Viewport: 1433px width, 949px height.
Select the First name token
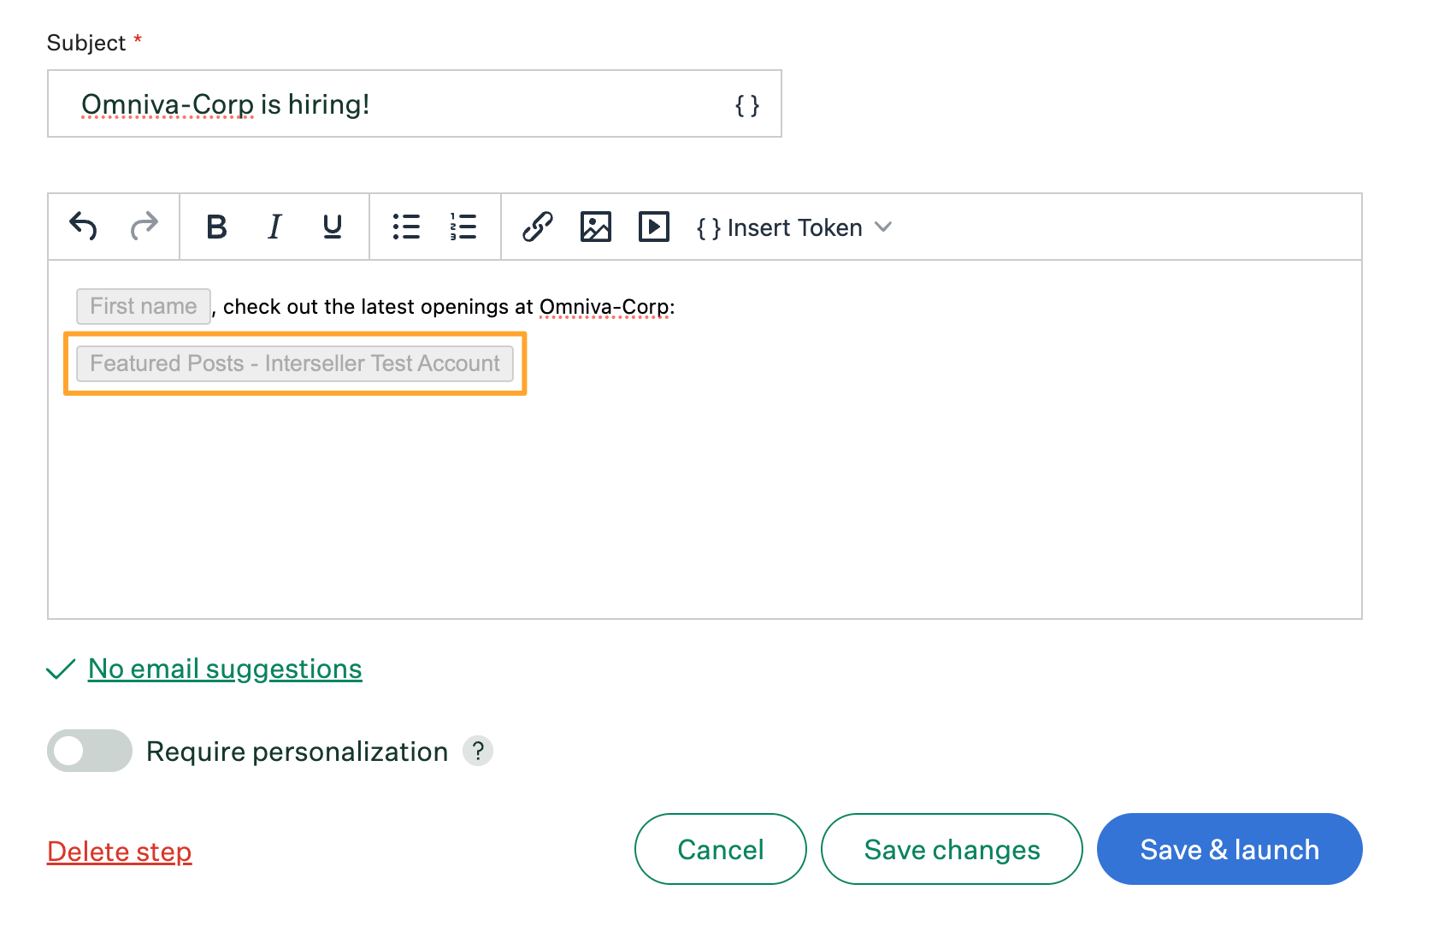144,306
